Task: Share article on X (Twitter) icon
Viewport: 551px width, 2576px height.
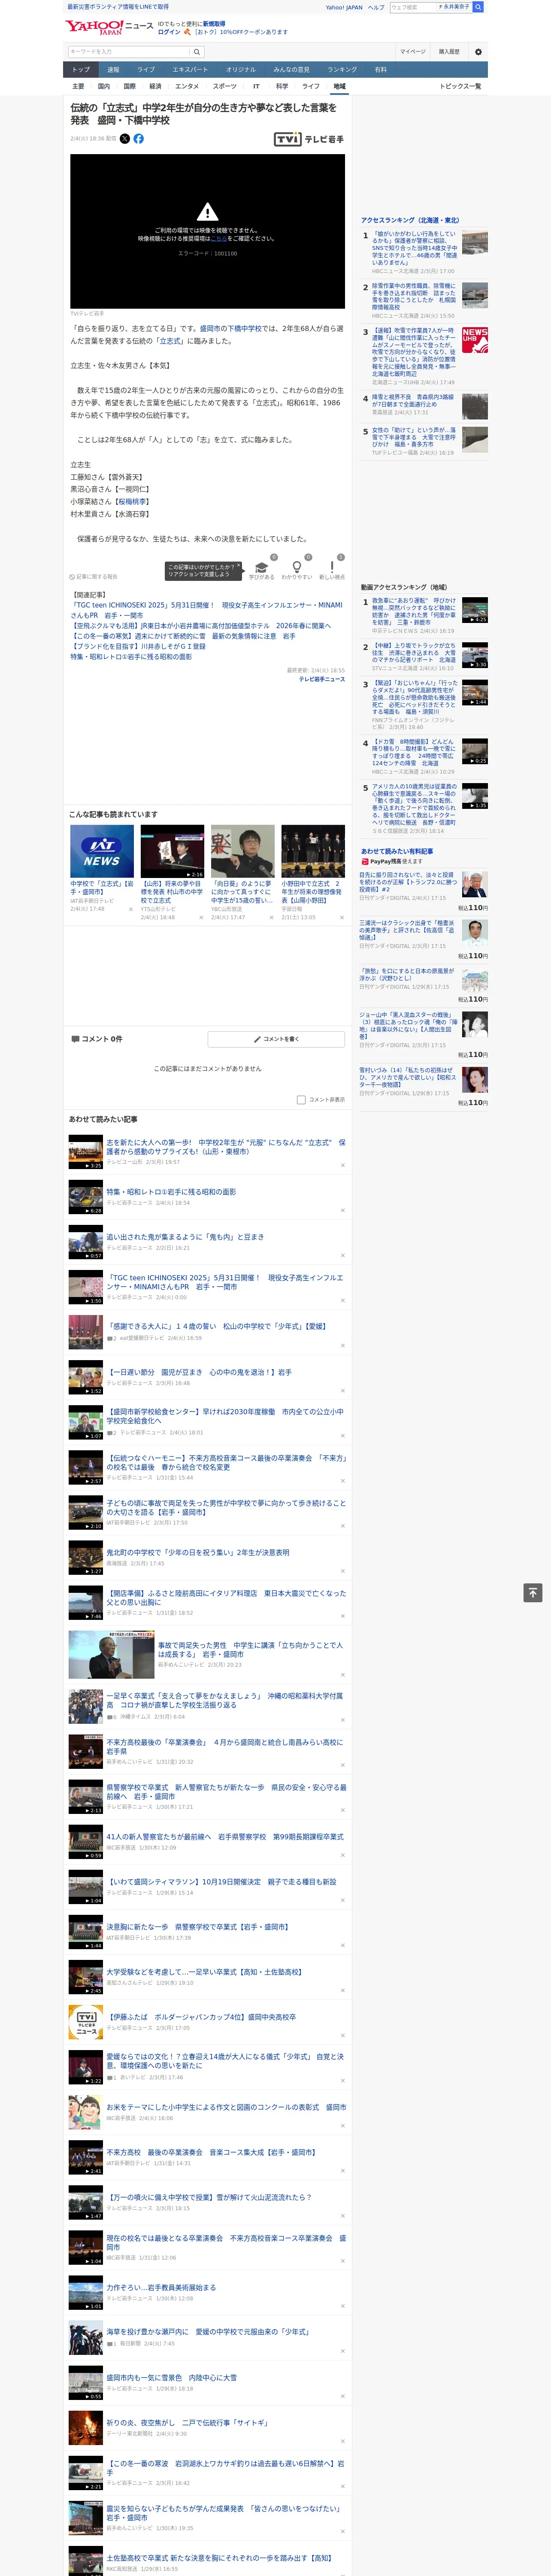Action: point(125,139)
